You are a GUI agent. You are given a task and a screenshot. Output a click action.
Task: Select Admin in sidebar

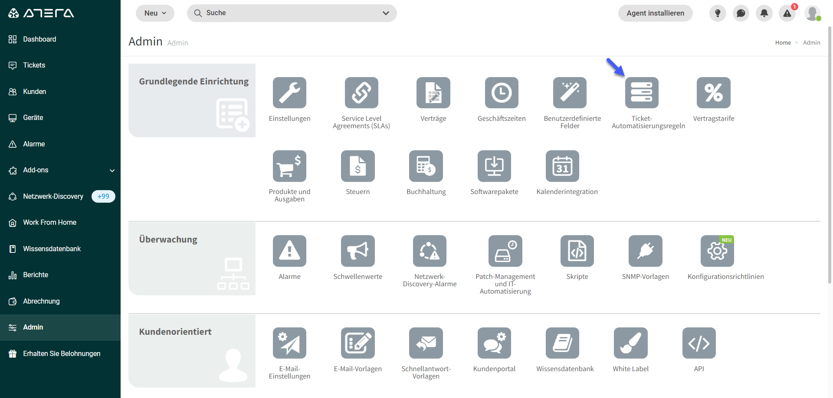tap(60, 327)
